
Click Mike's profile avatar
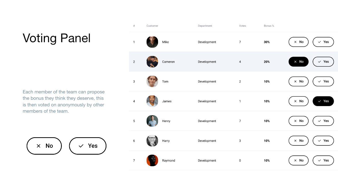152,42
